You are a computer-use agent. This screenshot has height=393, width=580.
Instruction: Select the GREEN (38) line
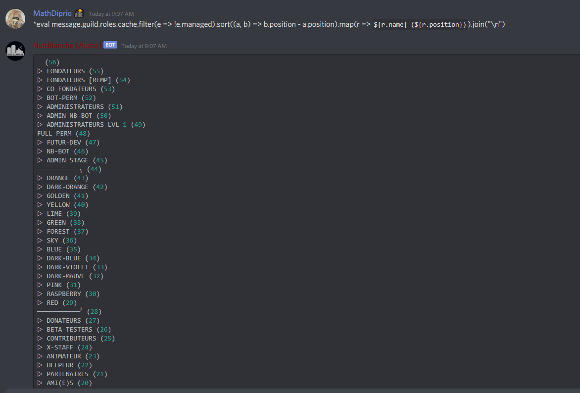click(x=61, y=222)
